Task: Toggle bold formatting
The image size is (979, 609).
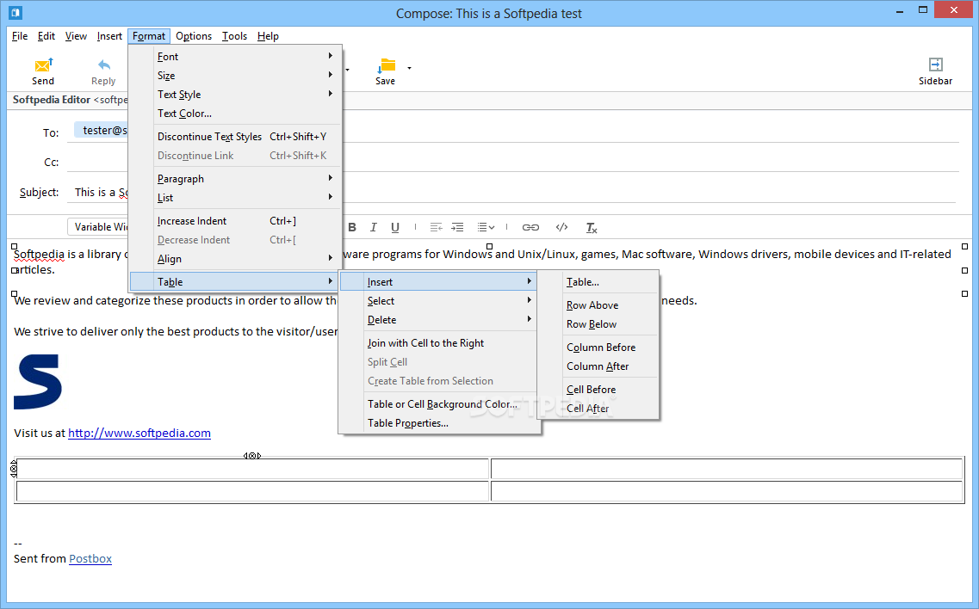Action: coord(352,227)
